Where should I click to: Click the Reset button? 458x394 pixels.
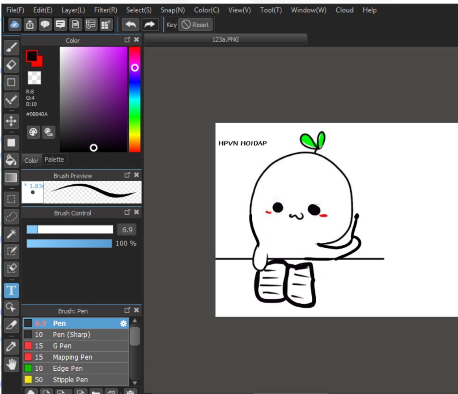click(195, 25)
